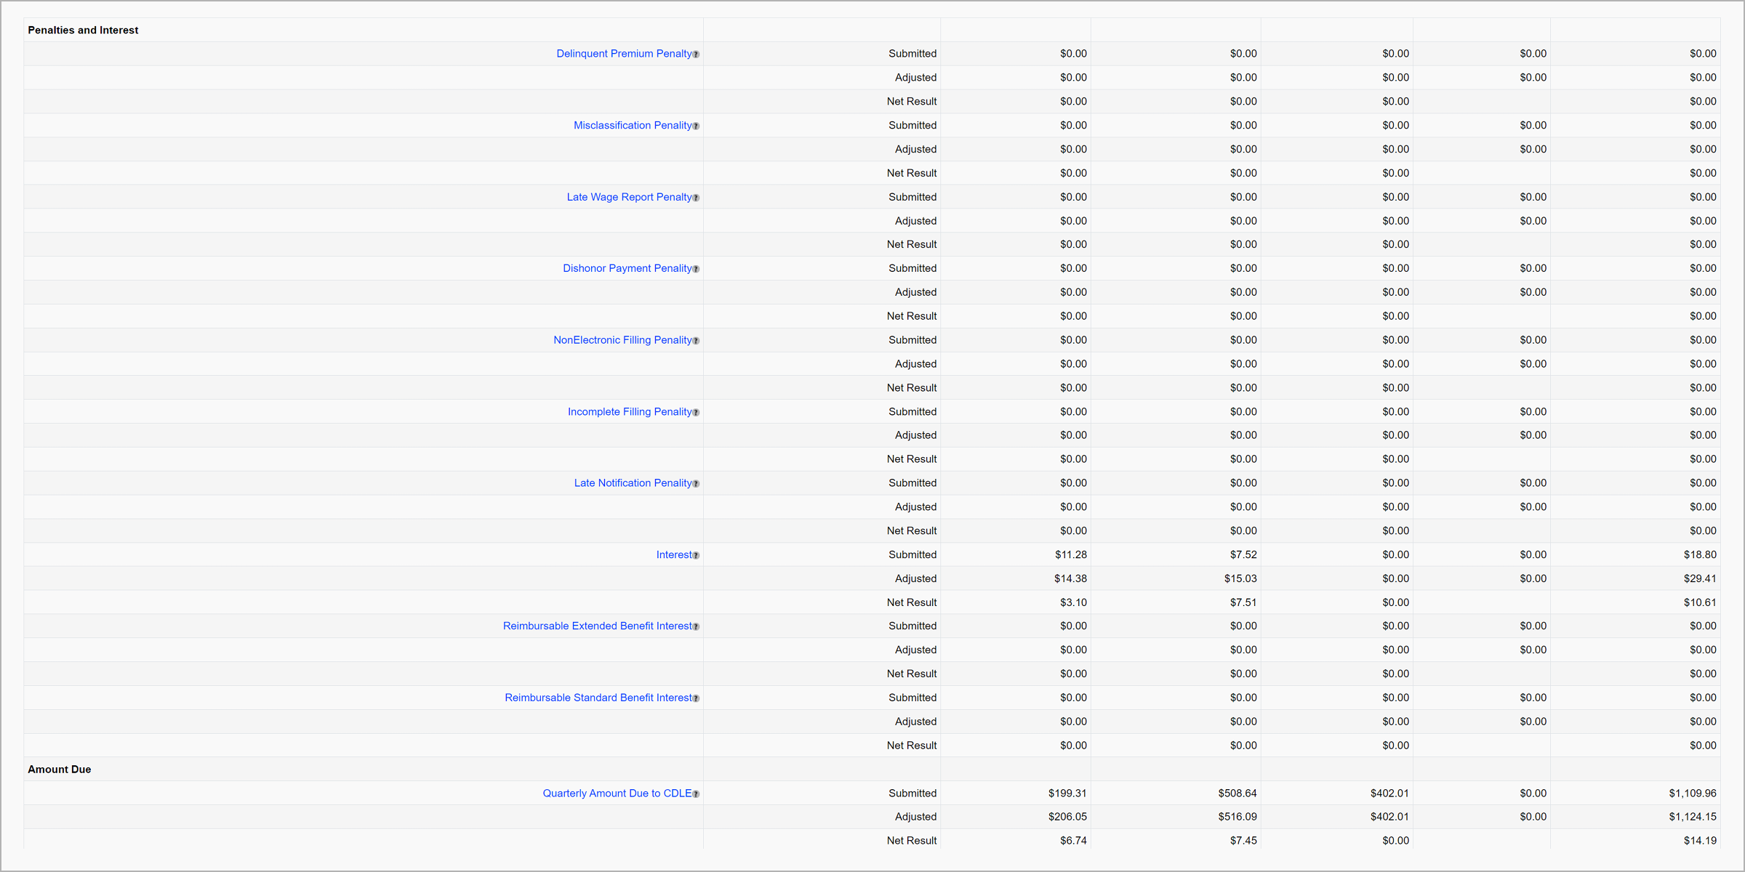1745x872 pixels.
Task: Click help icon beside NonElectronic Filling Penality
Action: pyautogui.click(x=696, y=341)
